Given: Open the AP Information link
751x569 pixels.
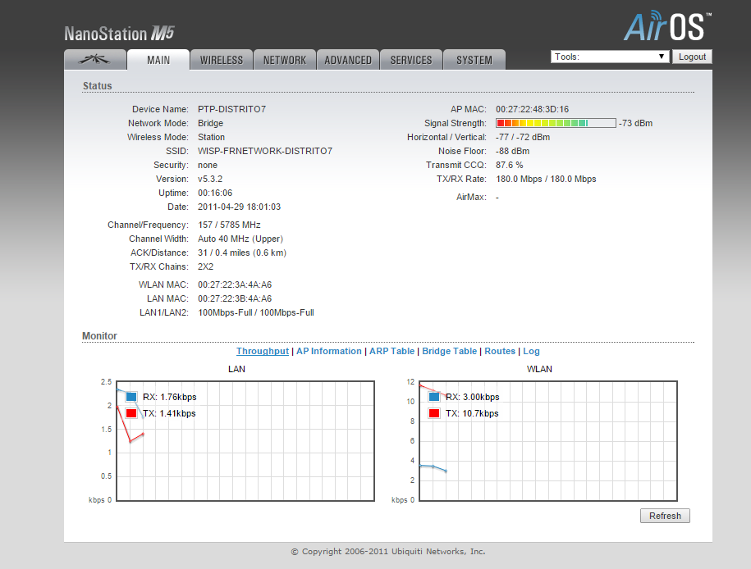Looking at the screenshot, I should click(329, 351).
